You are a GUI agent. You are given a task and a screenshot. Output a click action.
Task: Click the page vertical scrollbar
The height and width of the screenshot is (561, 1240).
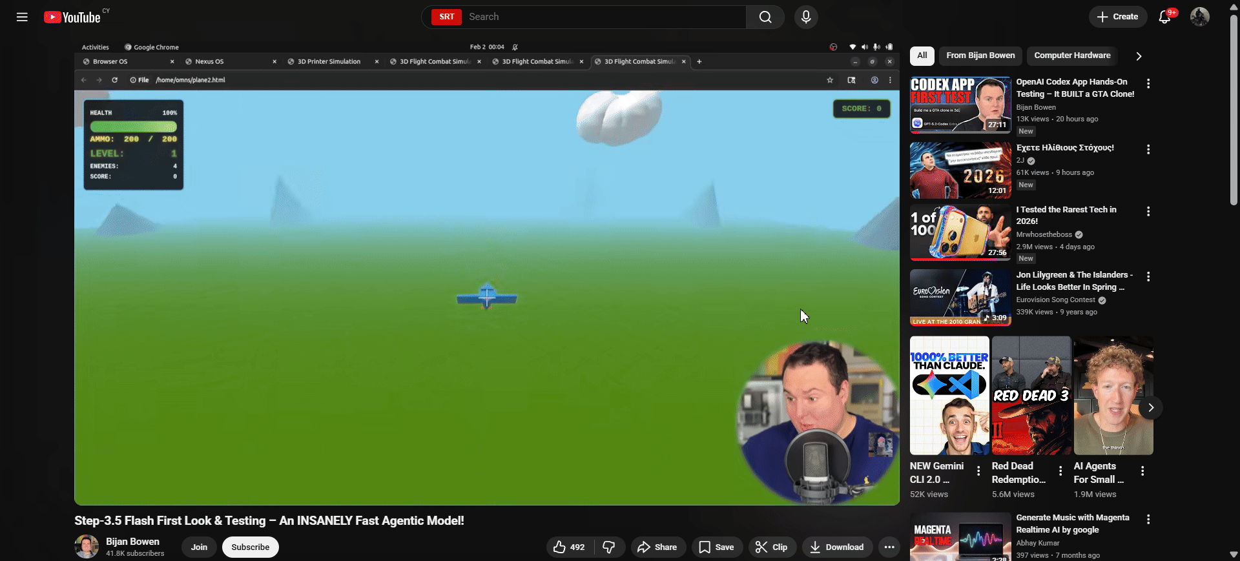(x=1234, y=110)
